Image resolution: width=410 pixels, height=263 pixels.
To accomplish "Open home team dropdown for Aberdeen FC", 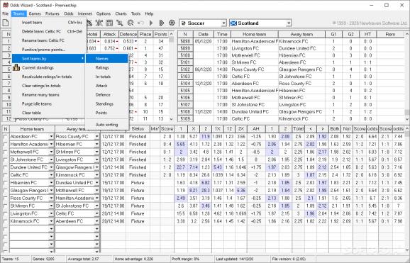I will (x=51, y=137).
